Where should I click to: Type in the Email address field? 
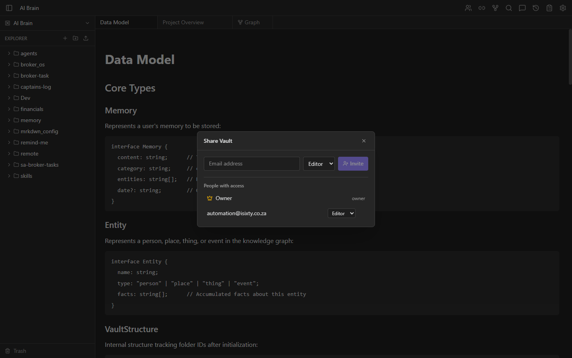251,163
